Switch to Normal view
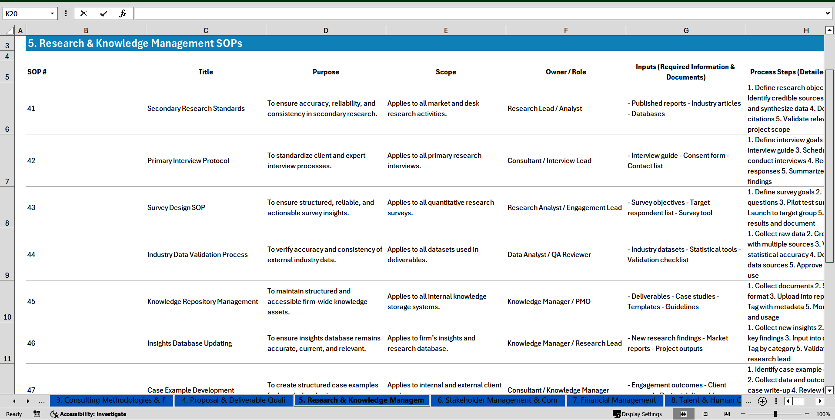Image resolution: width=835 pixels, height=420 pixels. [x=683, y=414]
